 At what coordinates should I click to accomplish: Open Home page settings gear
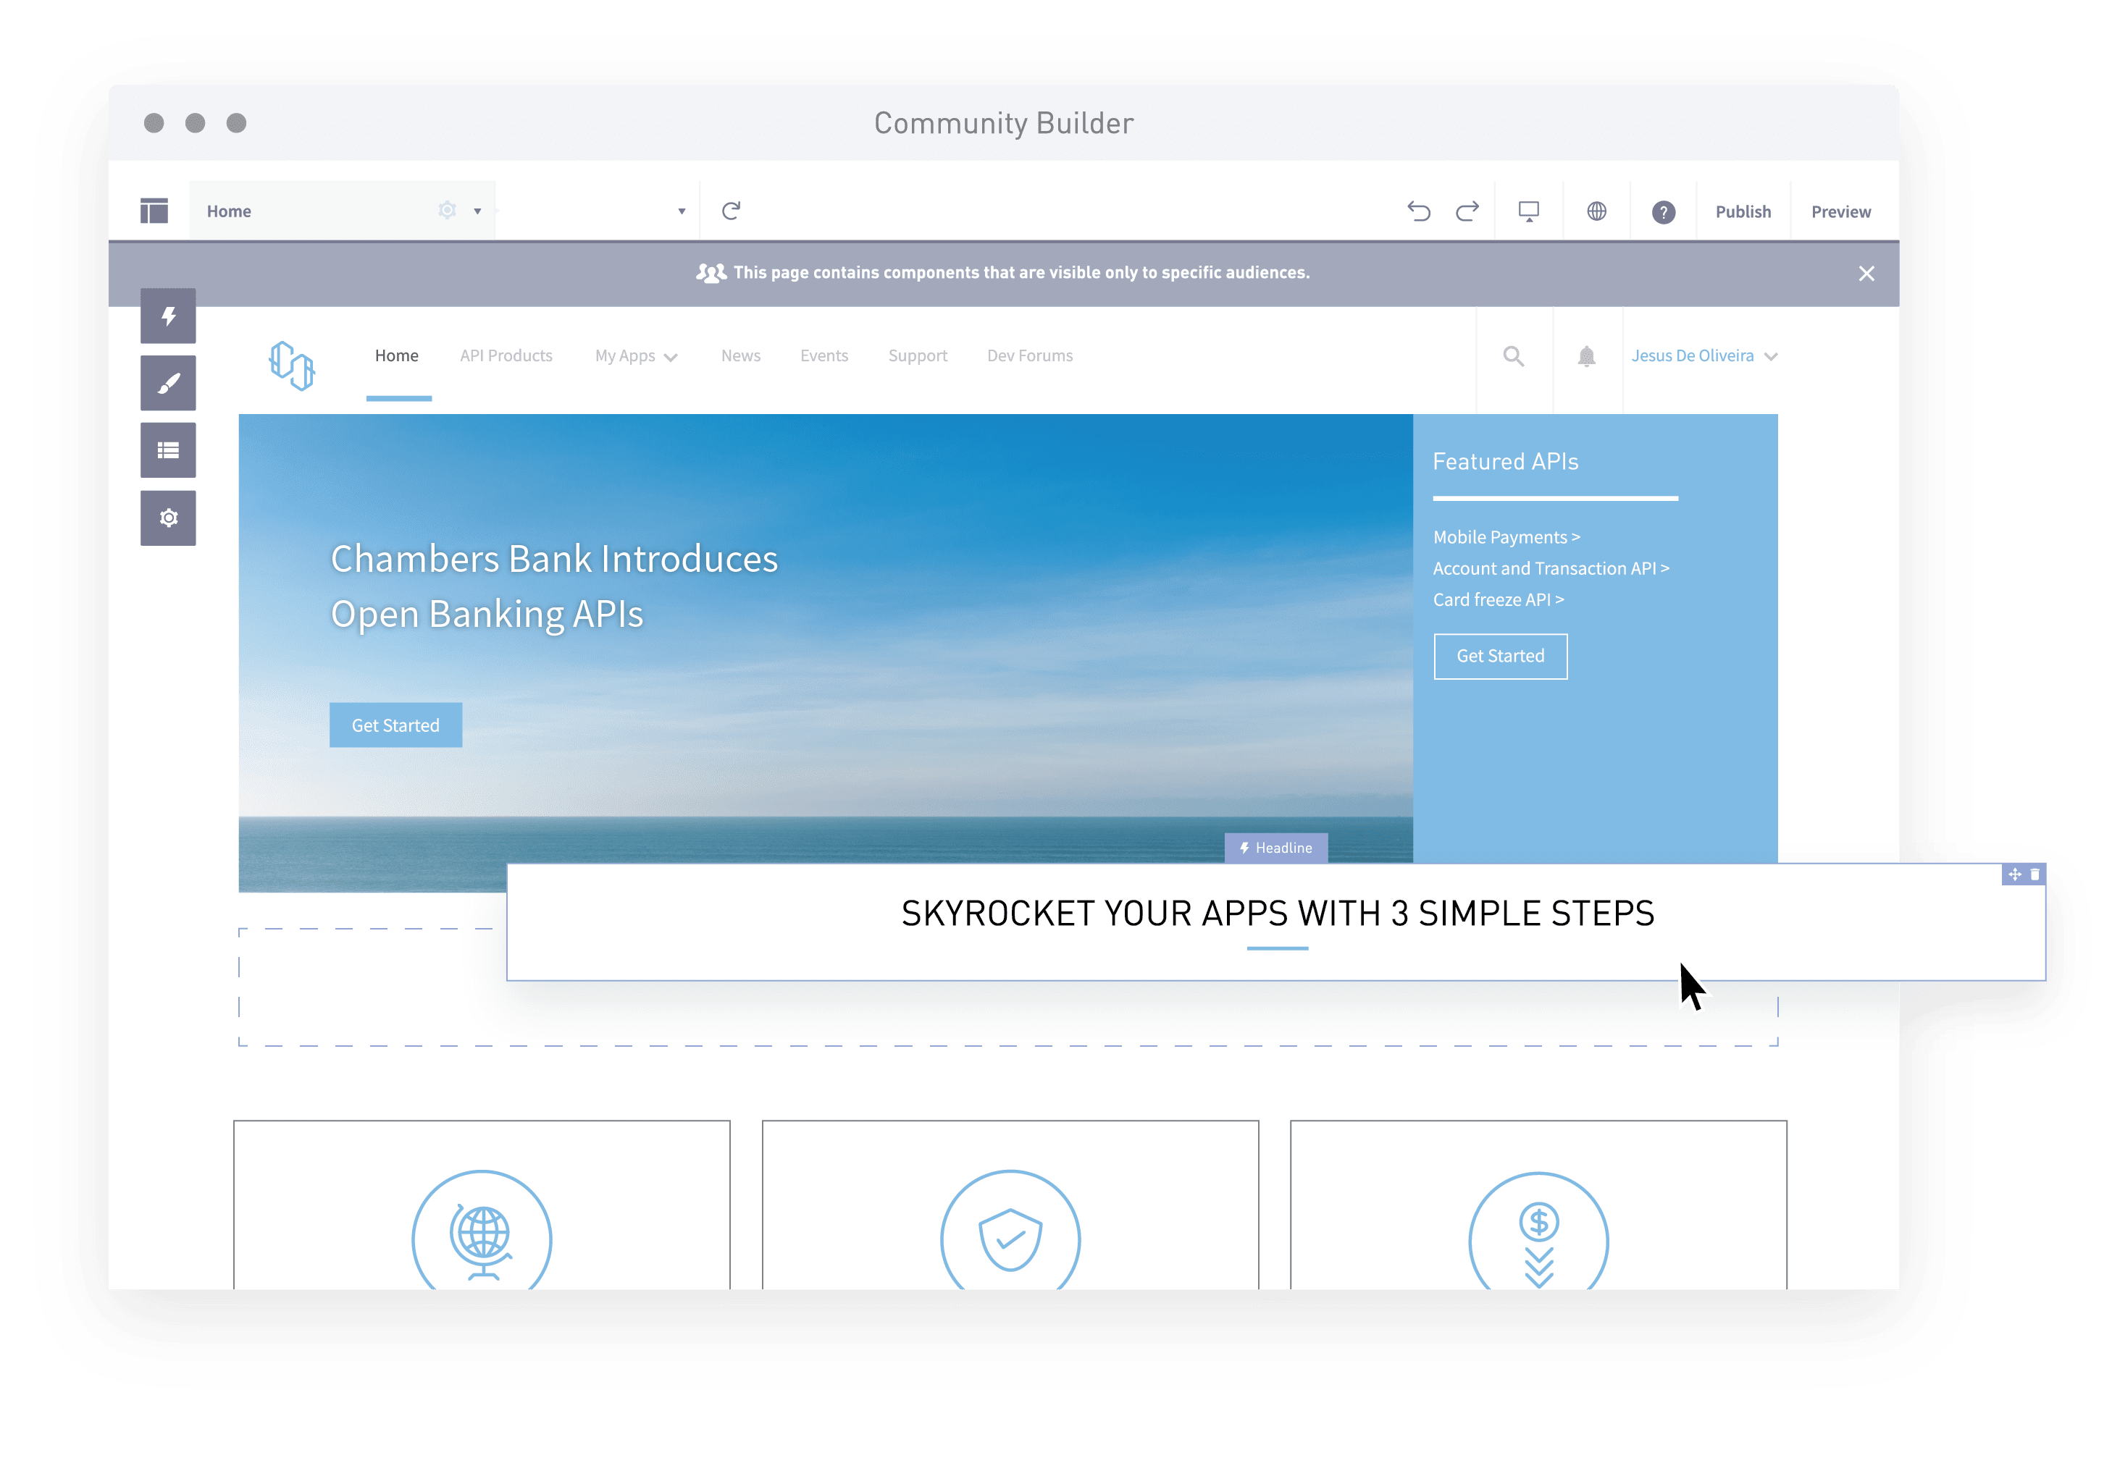pos(447,210)
